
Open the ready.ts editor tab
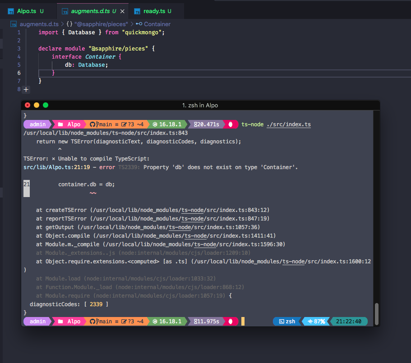tap(156, 11)
